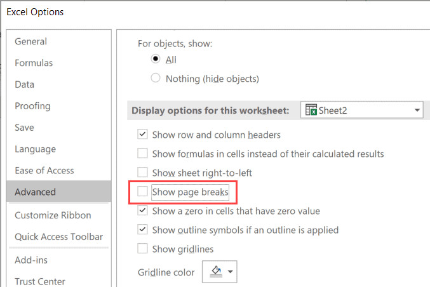Toggle Show outline symbols checkbox
The image size is (430, 287).
click(x=143, y=230)
